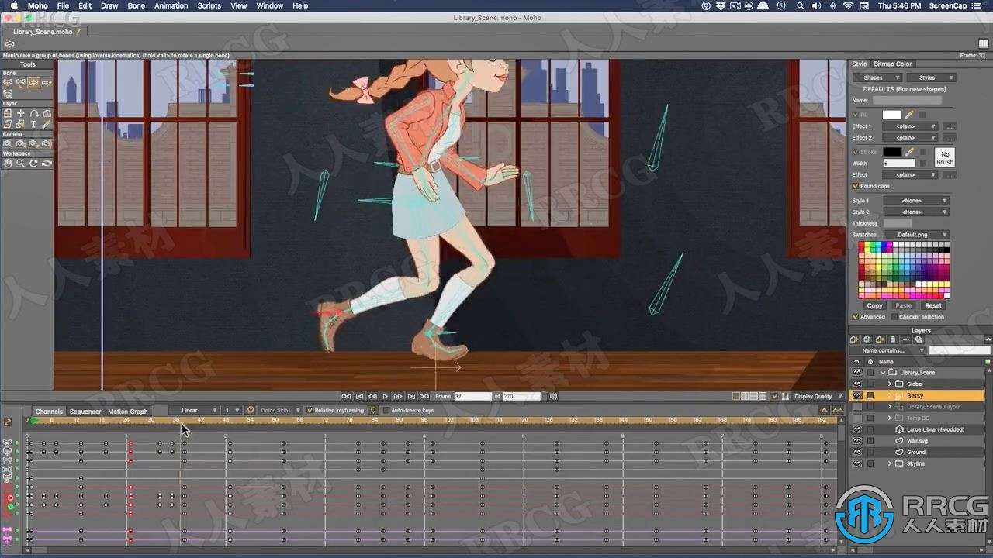993x558 pixels.
Task: Select the Zoom Workspace magnifier tool
Action: tap(21, 164)
